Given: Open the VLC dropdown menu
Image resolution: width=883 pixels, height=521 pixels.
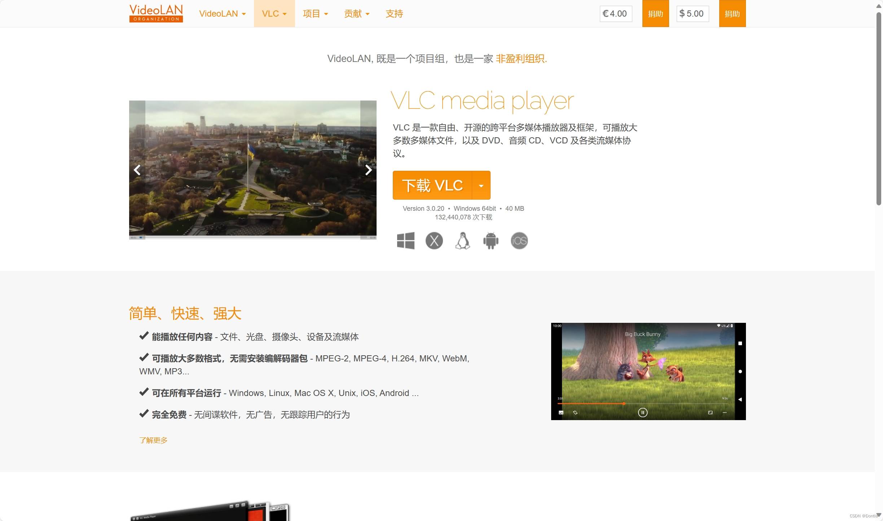Looking at the screenshot, I should click(274, 14).
